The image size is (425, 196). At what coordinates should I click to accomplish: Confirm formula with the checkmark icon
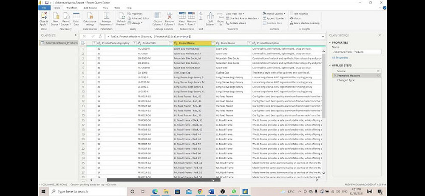point(93,36)
